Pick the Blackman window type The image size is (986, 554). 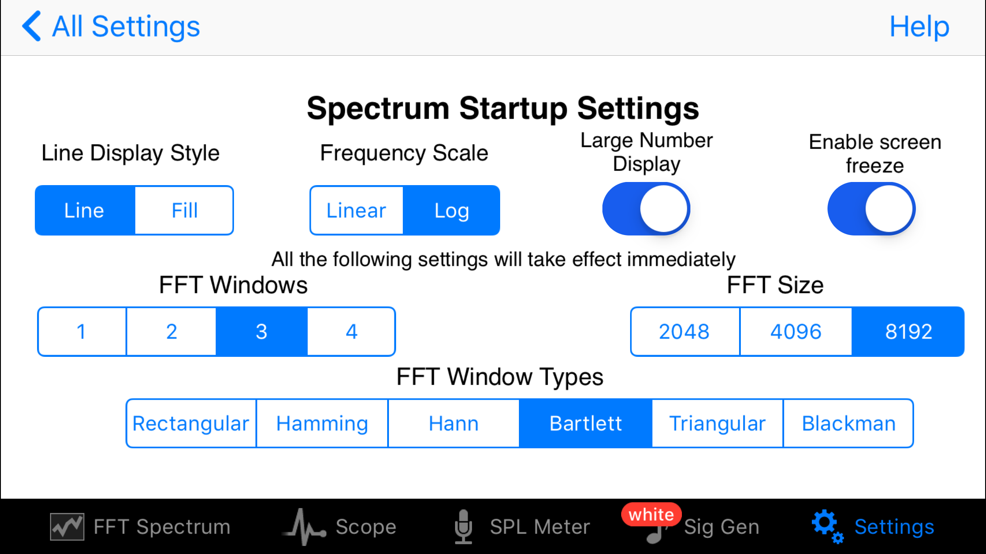point(848,423)
